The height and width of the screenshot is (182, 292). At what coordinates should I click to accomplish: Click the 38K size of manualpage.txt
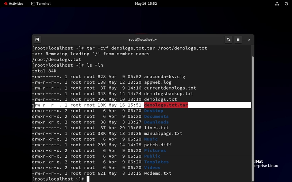click(102, 134)
